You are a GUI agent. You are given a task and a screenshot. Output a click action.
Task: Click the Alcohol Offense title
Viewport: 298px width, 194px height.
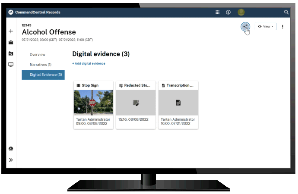click(x=49, y=32)
